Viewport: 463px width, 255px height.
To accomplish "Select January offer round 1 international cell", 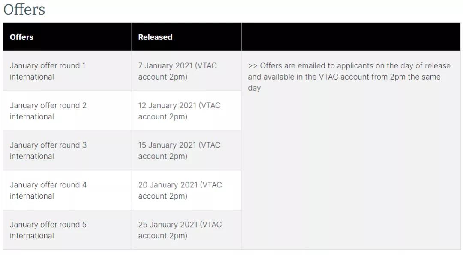I will (67, 71).
